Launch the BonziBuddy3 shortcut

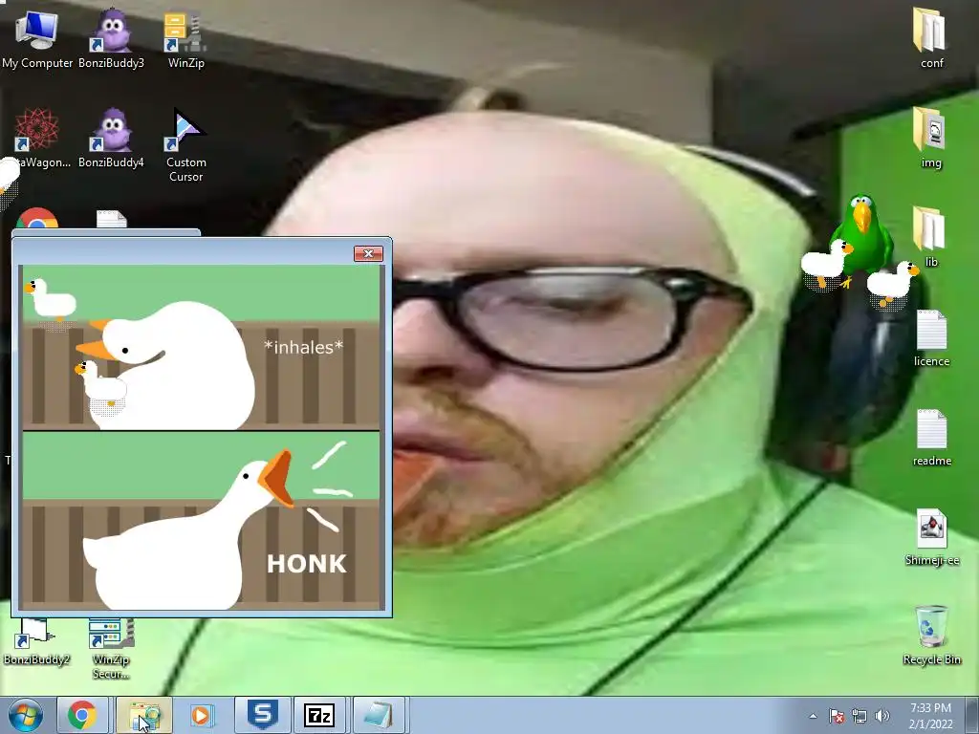tap(111, 37)
